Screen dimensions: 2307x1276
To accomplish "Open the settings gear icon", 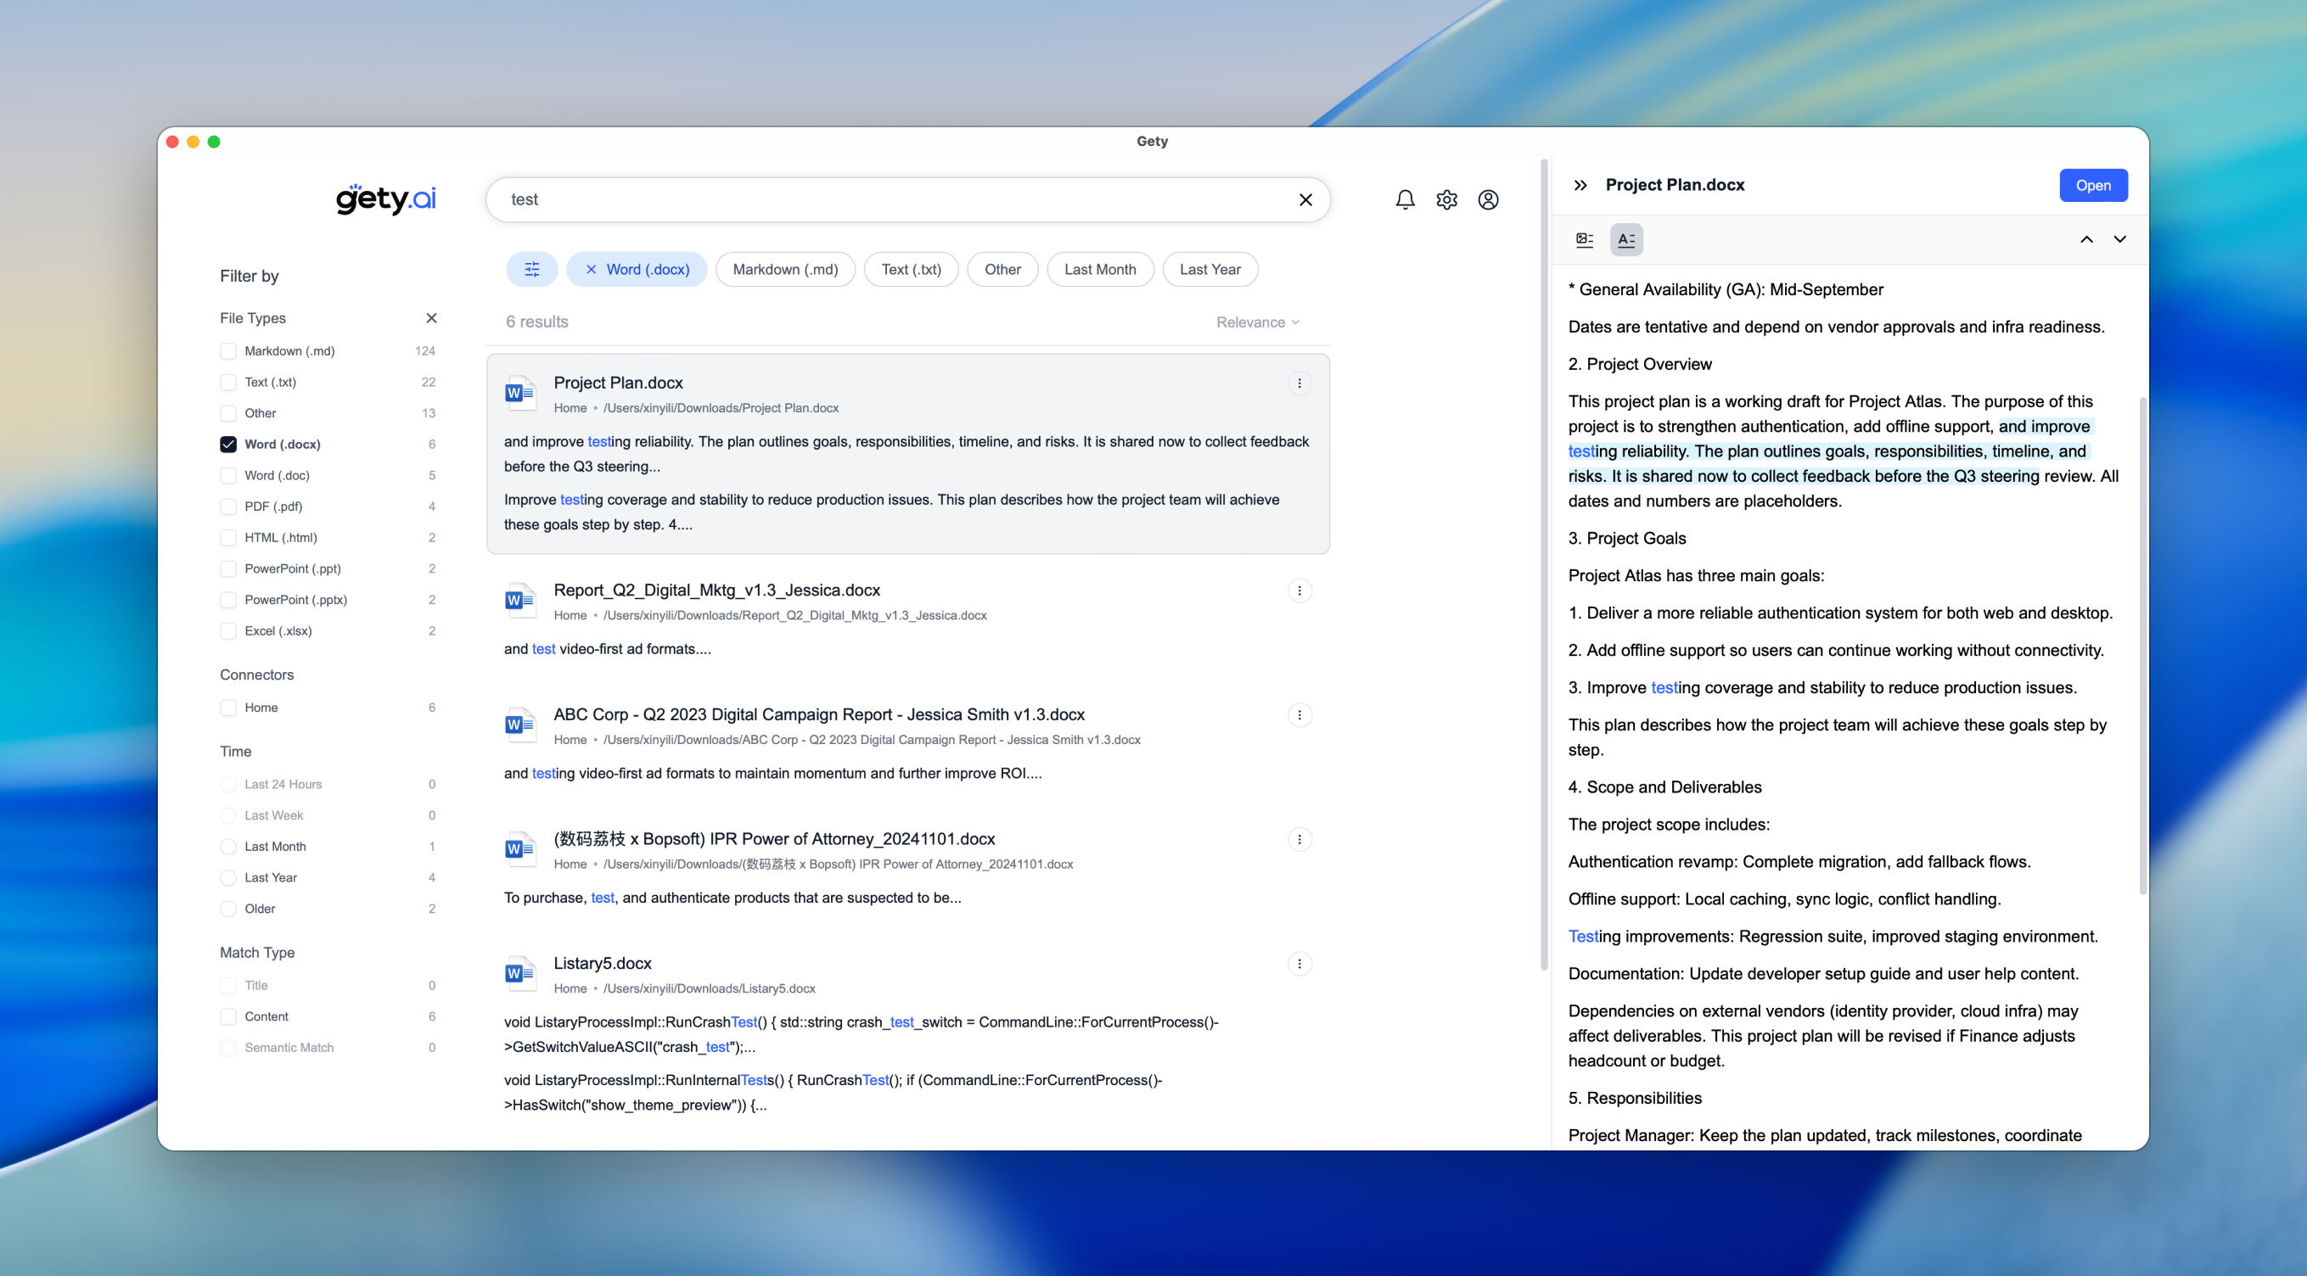I will (x=1446, y=199).
